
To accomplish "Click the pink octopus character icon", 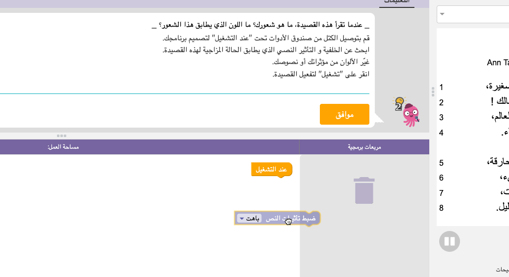I will 411,115.
